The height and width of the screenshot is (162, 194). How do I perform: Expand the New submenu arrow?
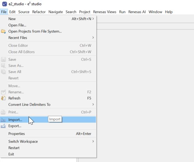[x=93, y=19]
